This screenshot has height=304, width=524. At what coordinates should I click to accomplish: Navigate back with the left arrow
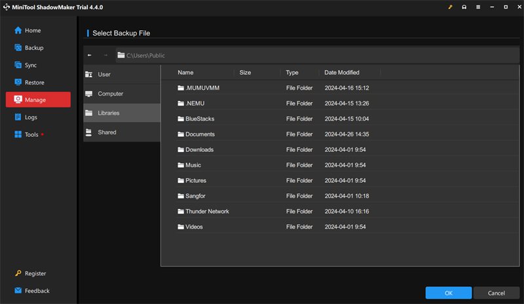tap(90, 55)
